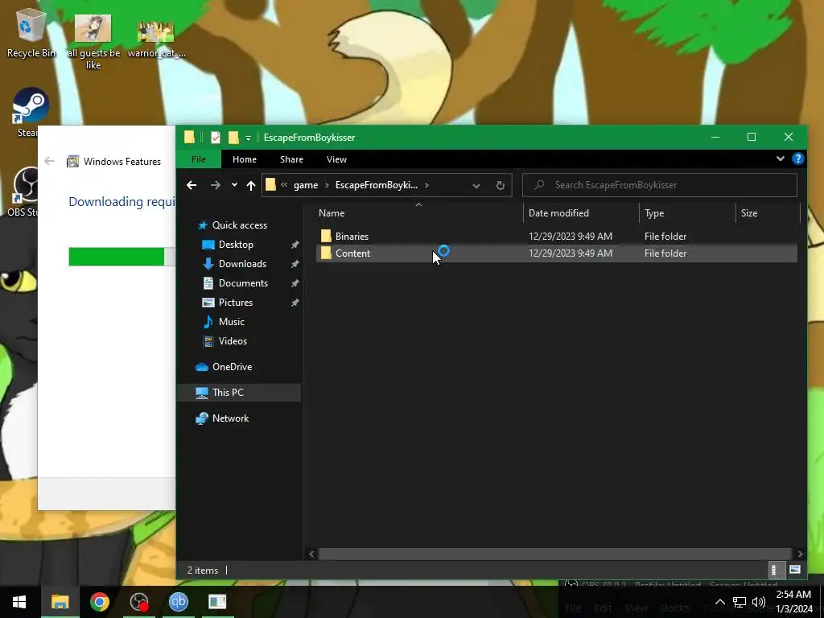Unpin Downloads using its pin icon
Viewport: 824px width, 618px height.
[x=295, y=264]
